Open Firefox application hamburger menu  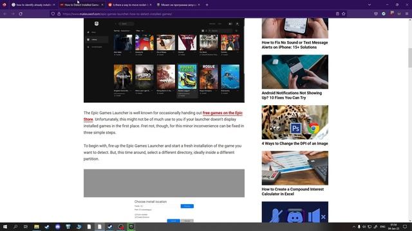[407, 14]
